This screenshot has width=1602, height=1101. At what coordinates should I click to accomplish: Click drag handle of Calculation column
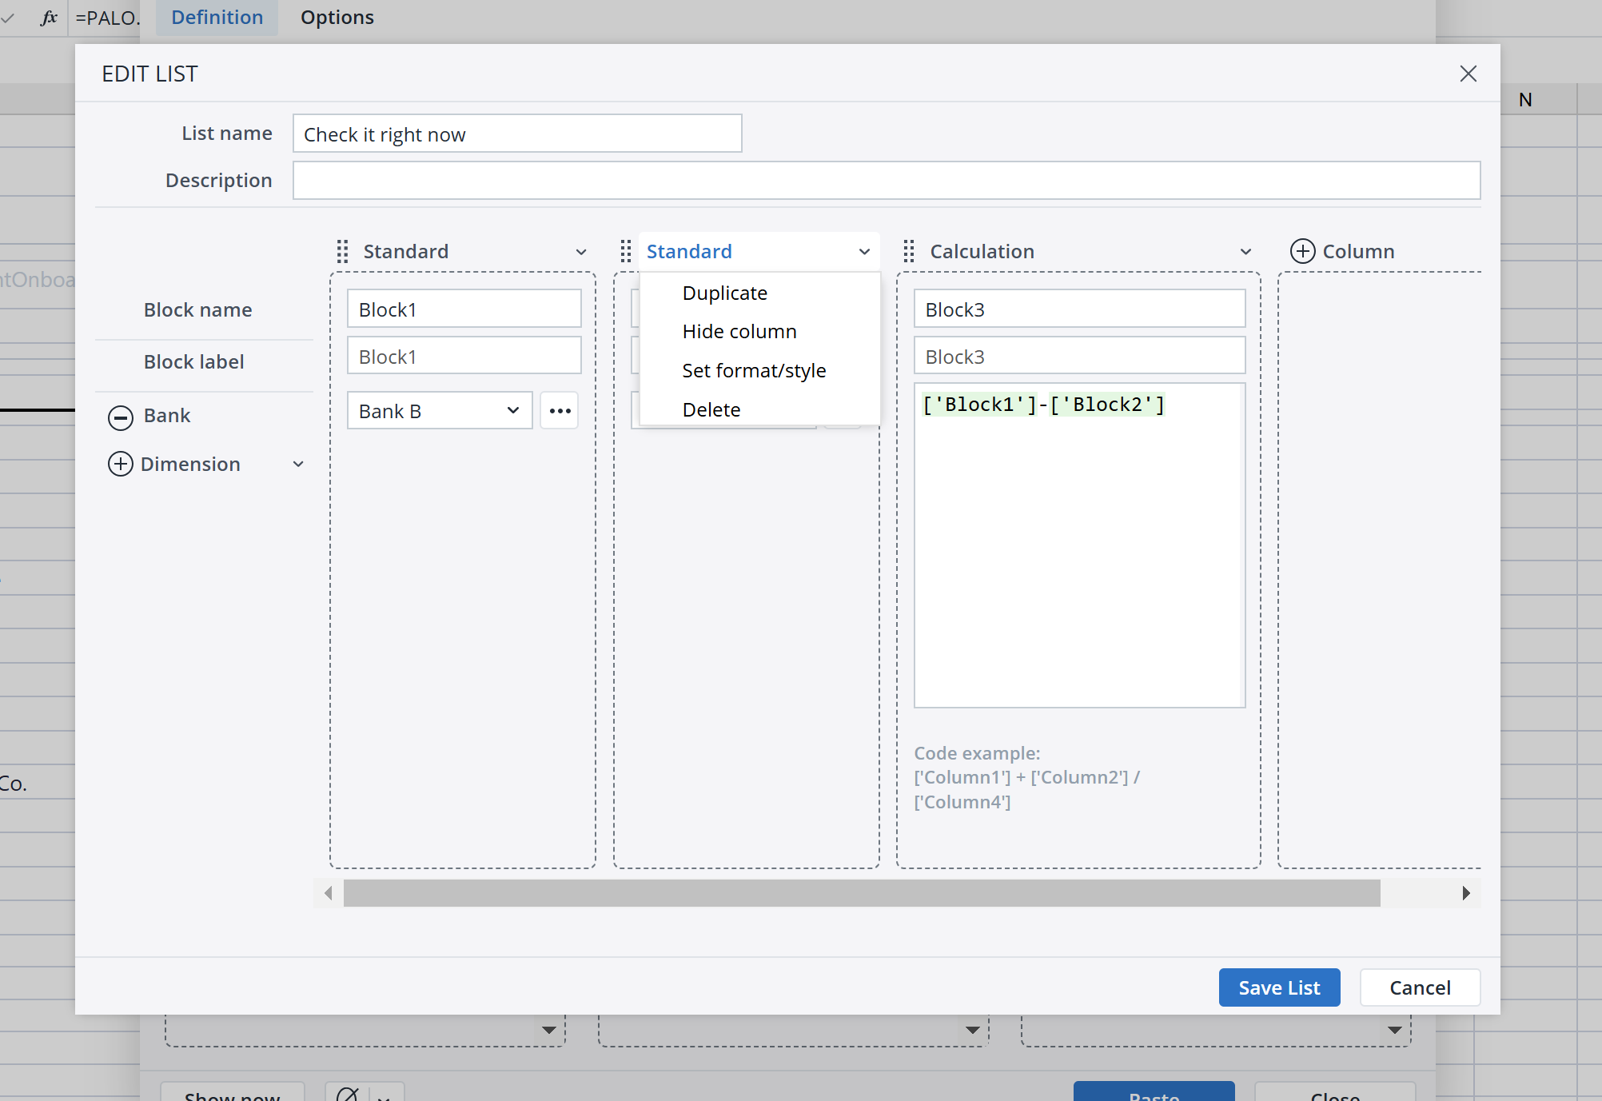(x=909, y=252)
